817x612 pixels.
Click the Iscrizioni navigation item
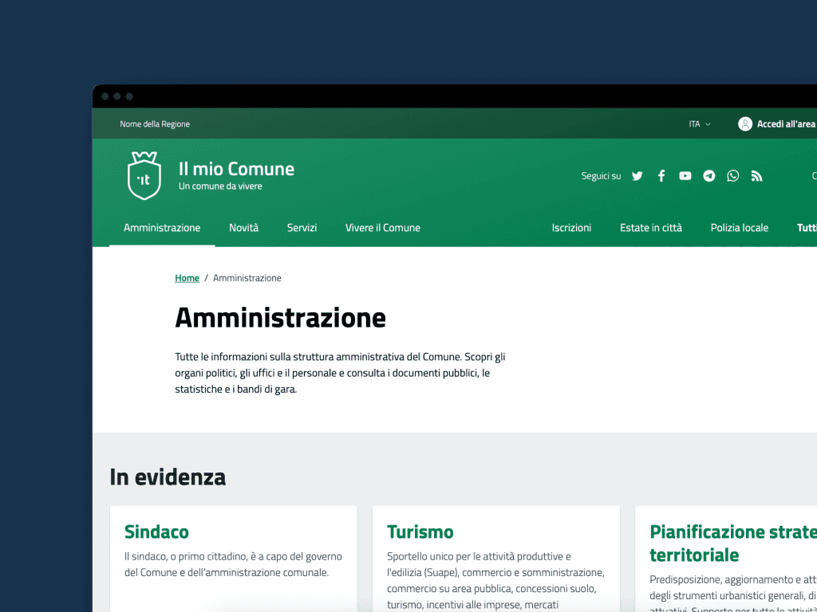click(571, 228)
